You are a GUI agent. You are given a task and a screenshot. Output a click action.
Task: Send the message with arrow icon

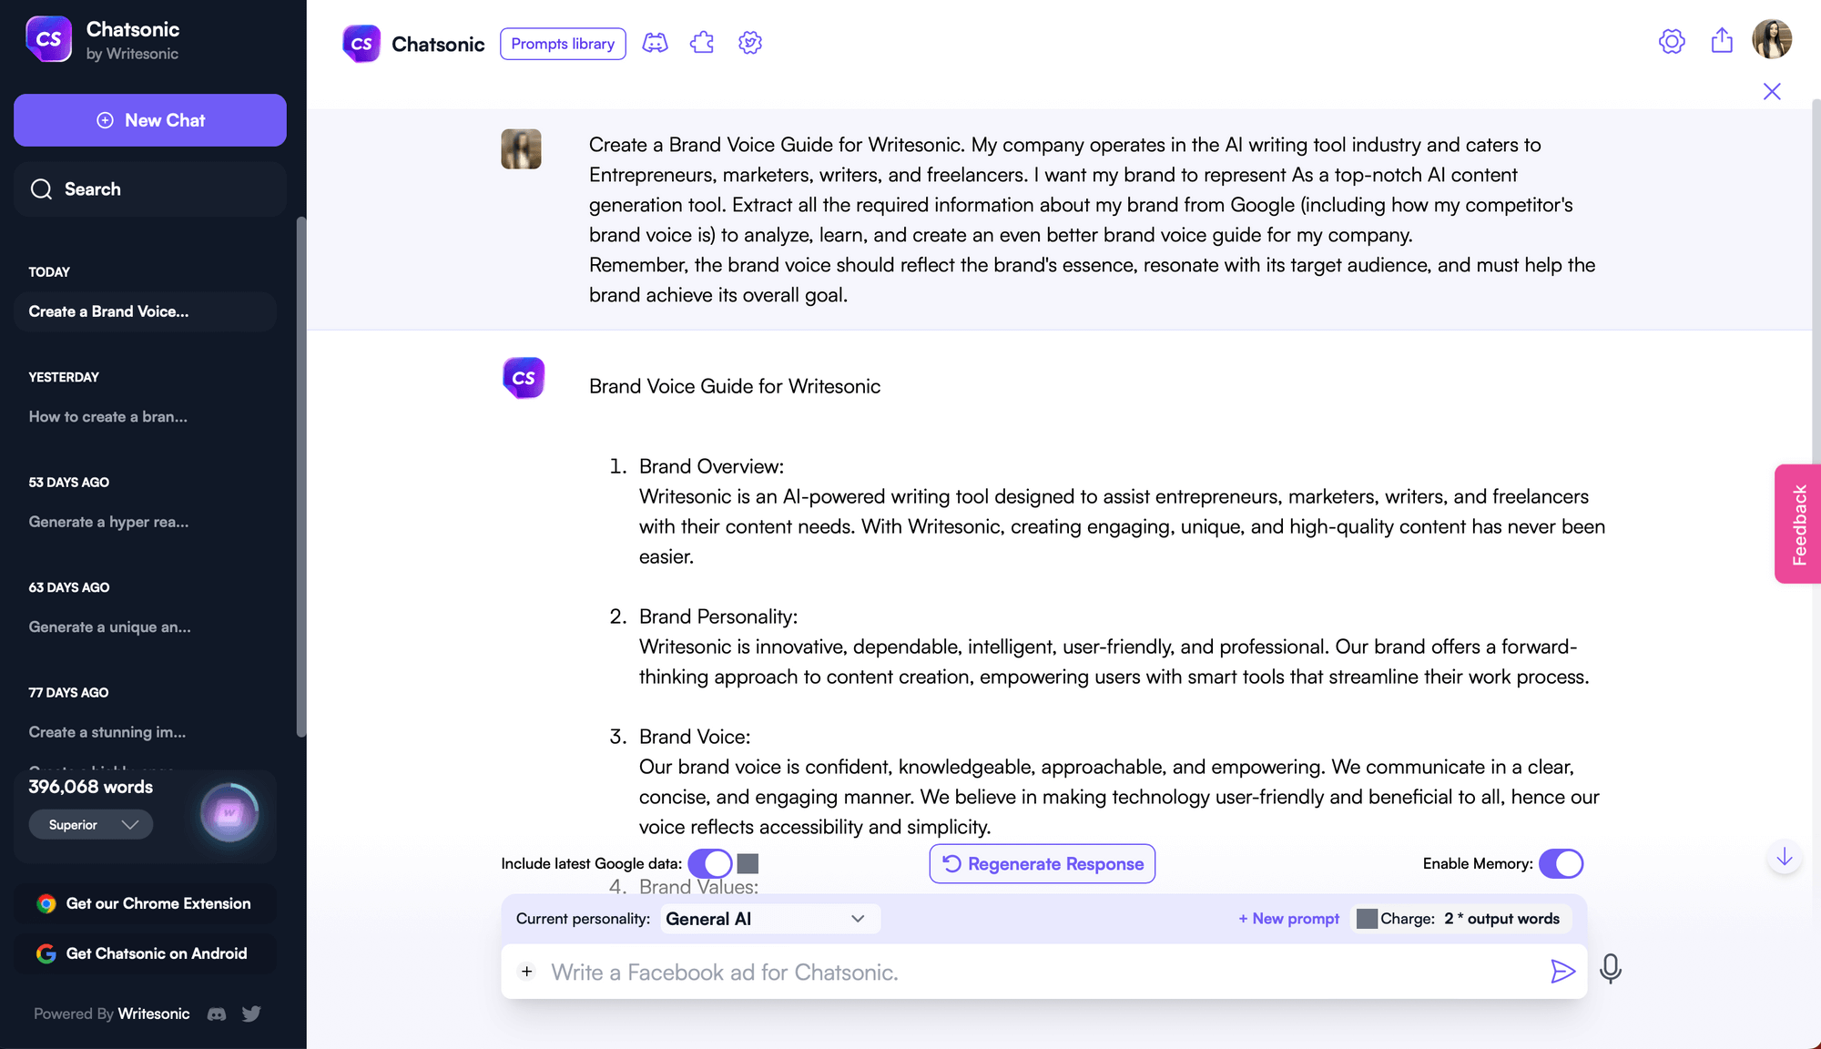pos(1562,972)
